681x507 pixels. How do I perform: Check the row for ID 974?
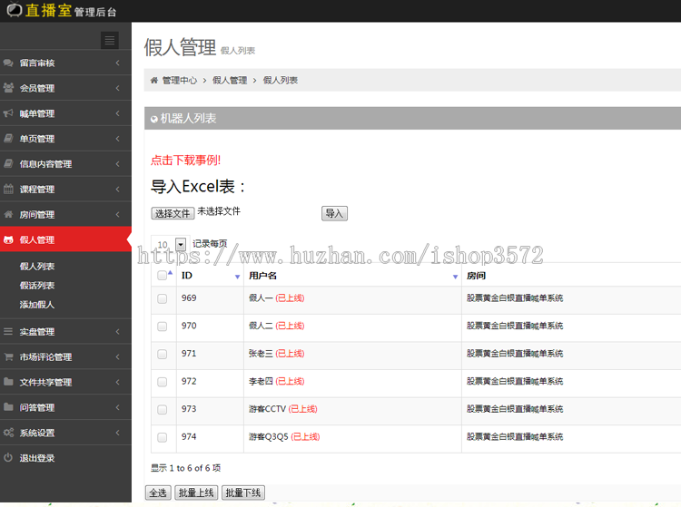(162, 437)
